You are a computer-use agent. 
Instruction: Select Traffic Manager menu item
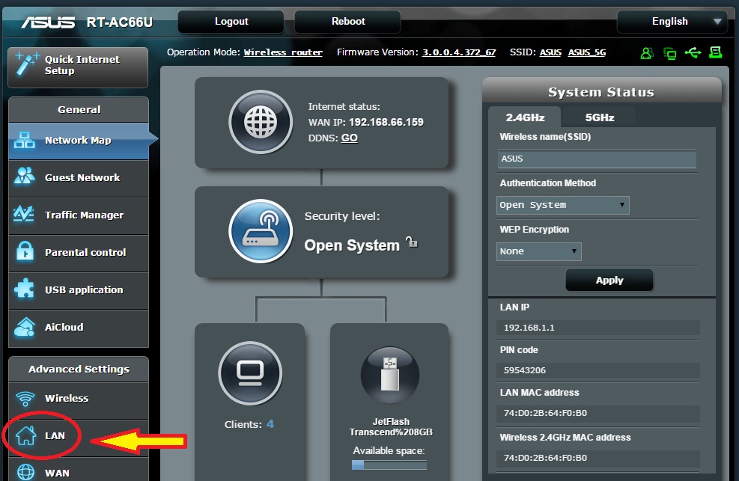(78, 215)
